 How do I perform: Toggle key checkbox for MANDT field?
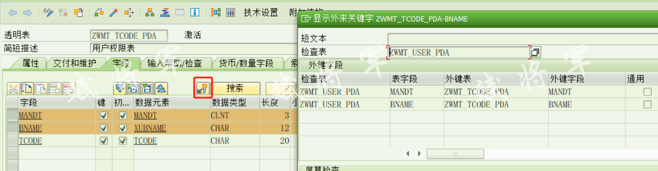pyautogui.click(x=103, y=116)
